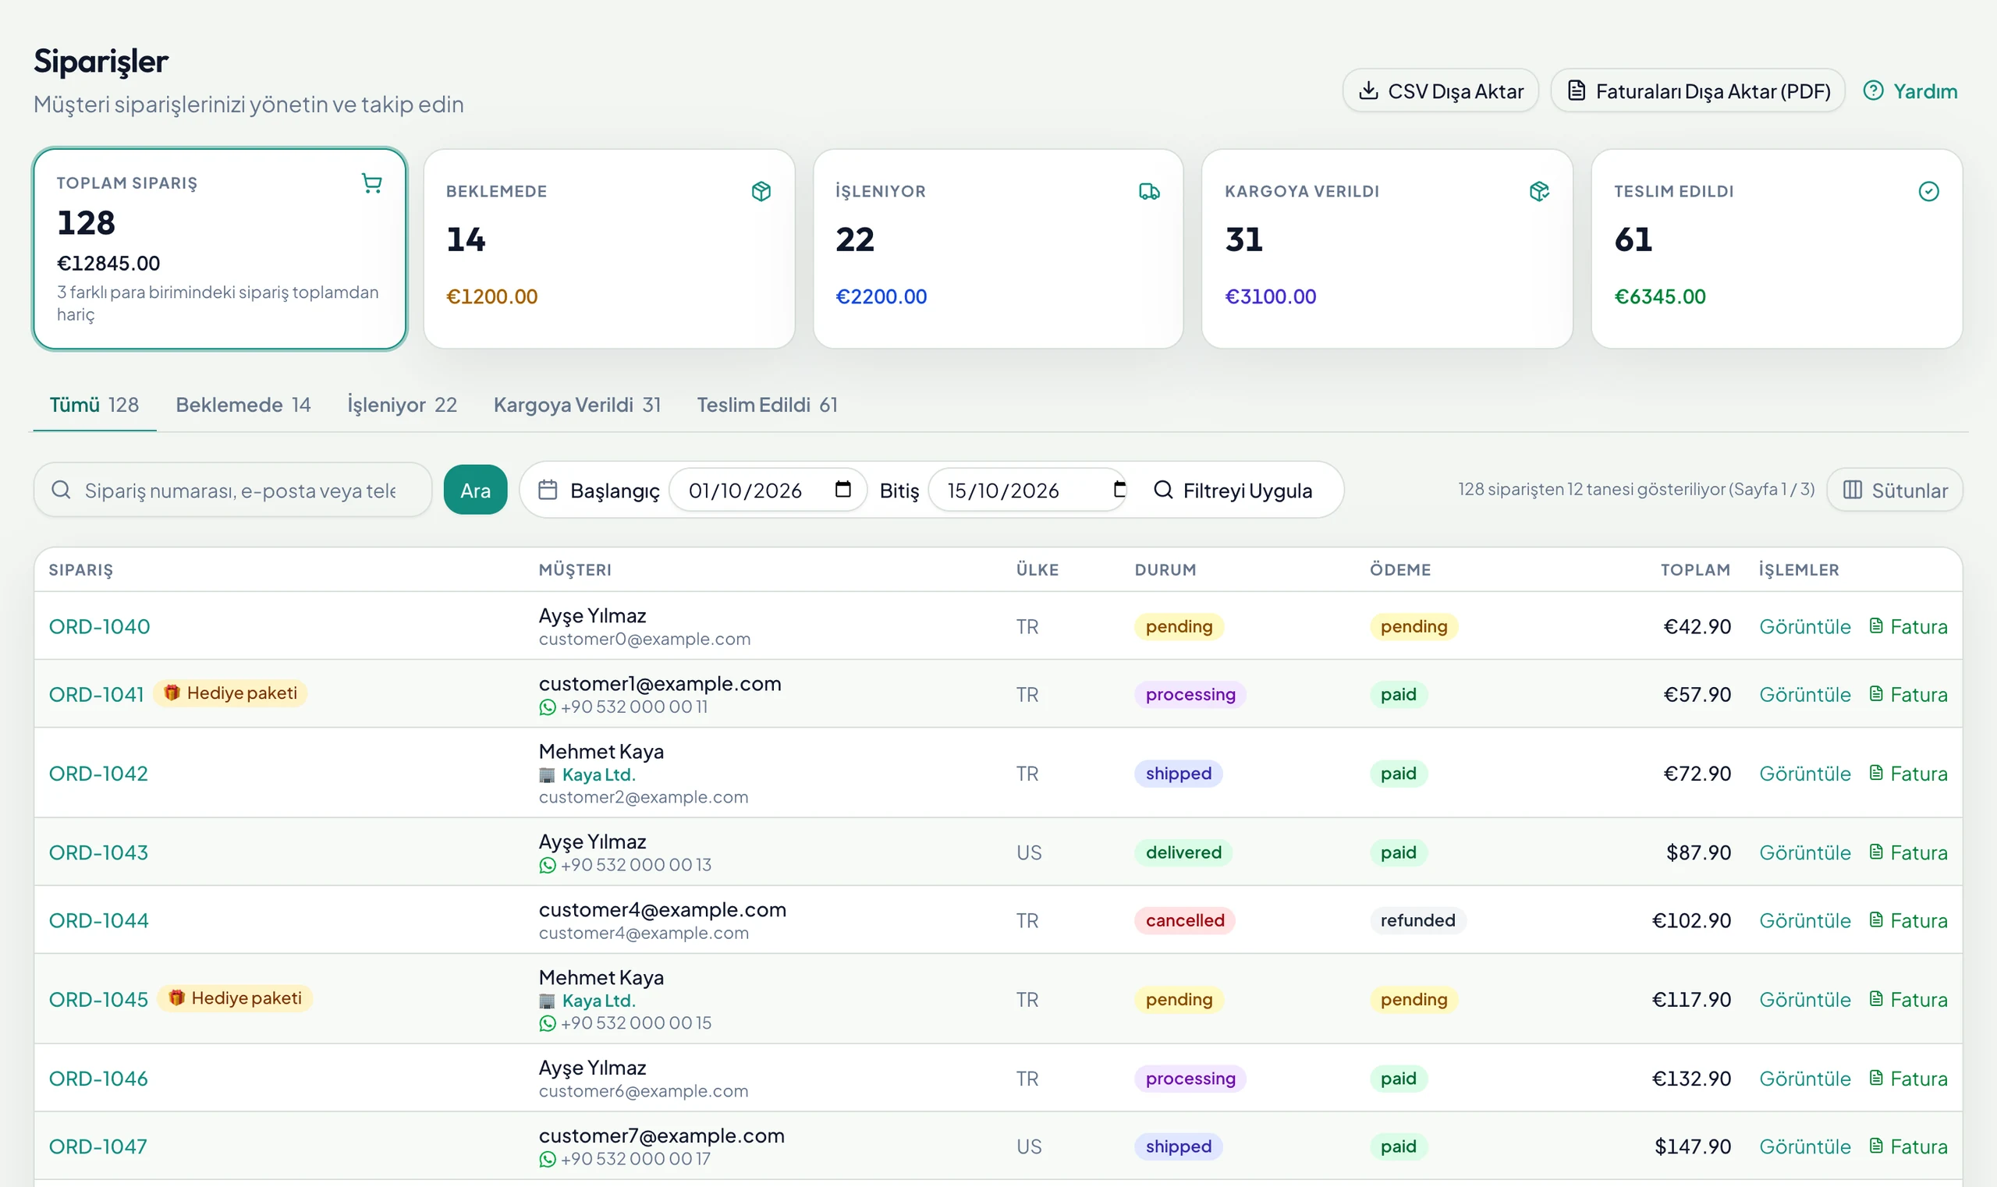This screenshot has width=1997, height=1187.
Task: Open order ORD-1044 link
Action: (98, 920)
